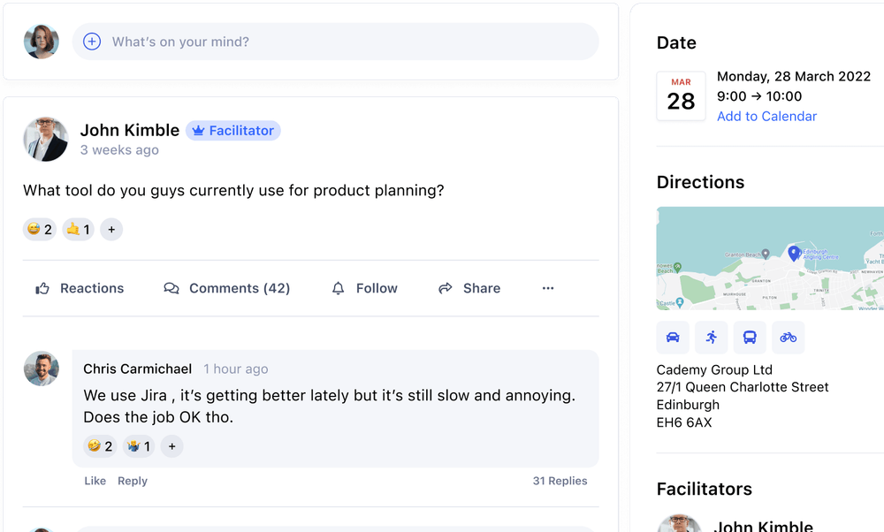Viewport: 884px width, 532px height.
Task: Toggle the thumbs-up emoji reaction with count 1
Action: point(79,230)
